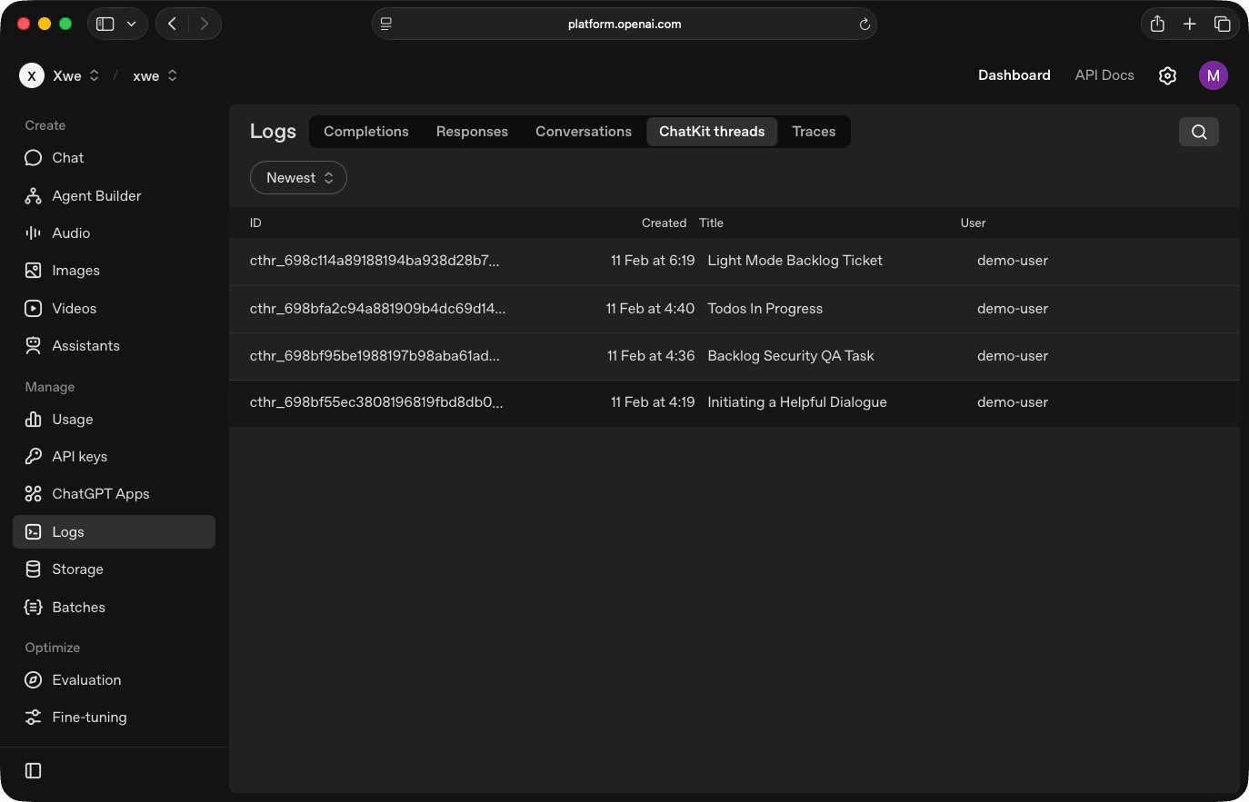Image resolution: width=1249 pixels, height=802 pixels.
Task: Open the API Docs link
Action: (x=1104, y=75)
